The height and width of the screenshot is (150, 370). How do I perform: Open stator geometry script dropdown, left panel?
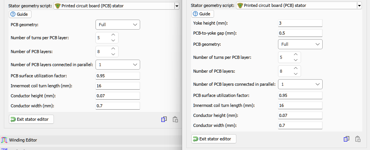tap(176, 6)
